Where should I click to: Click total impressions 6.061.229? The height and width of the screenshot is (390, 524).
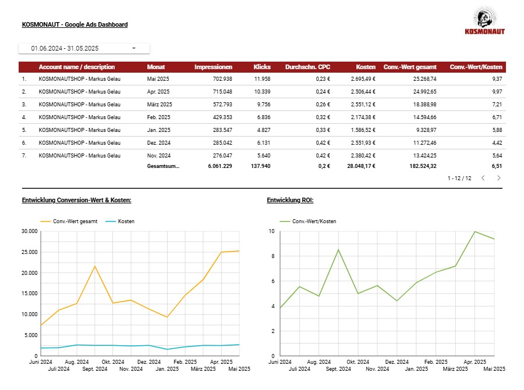click(220, 166)
